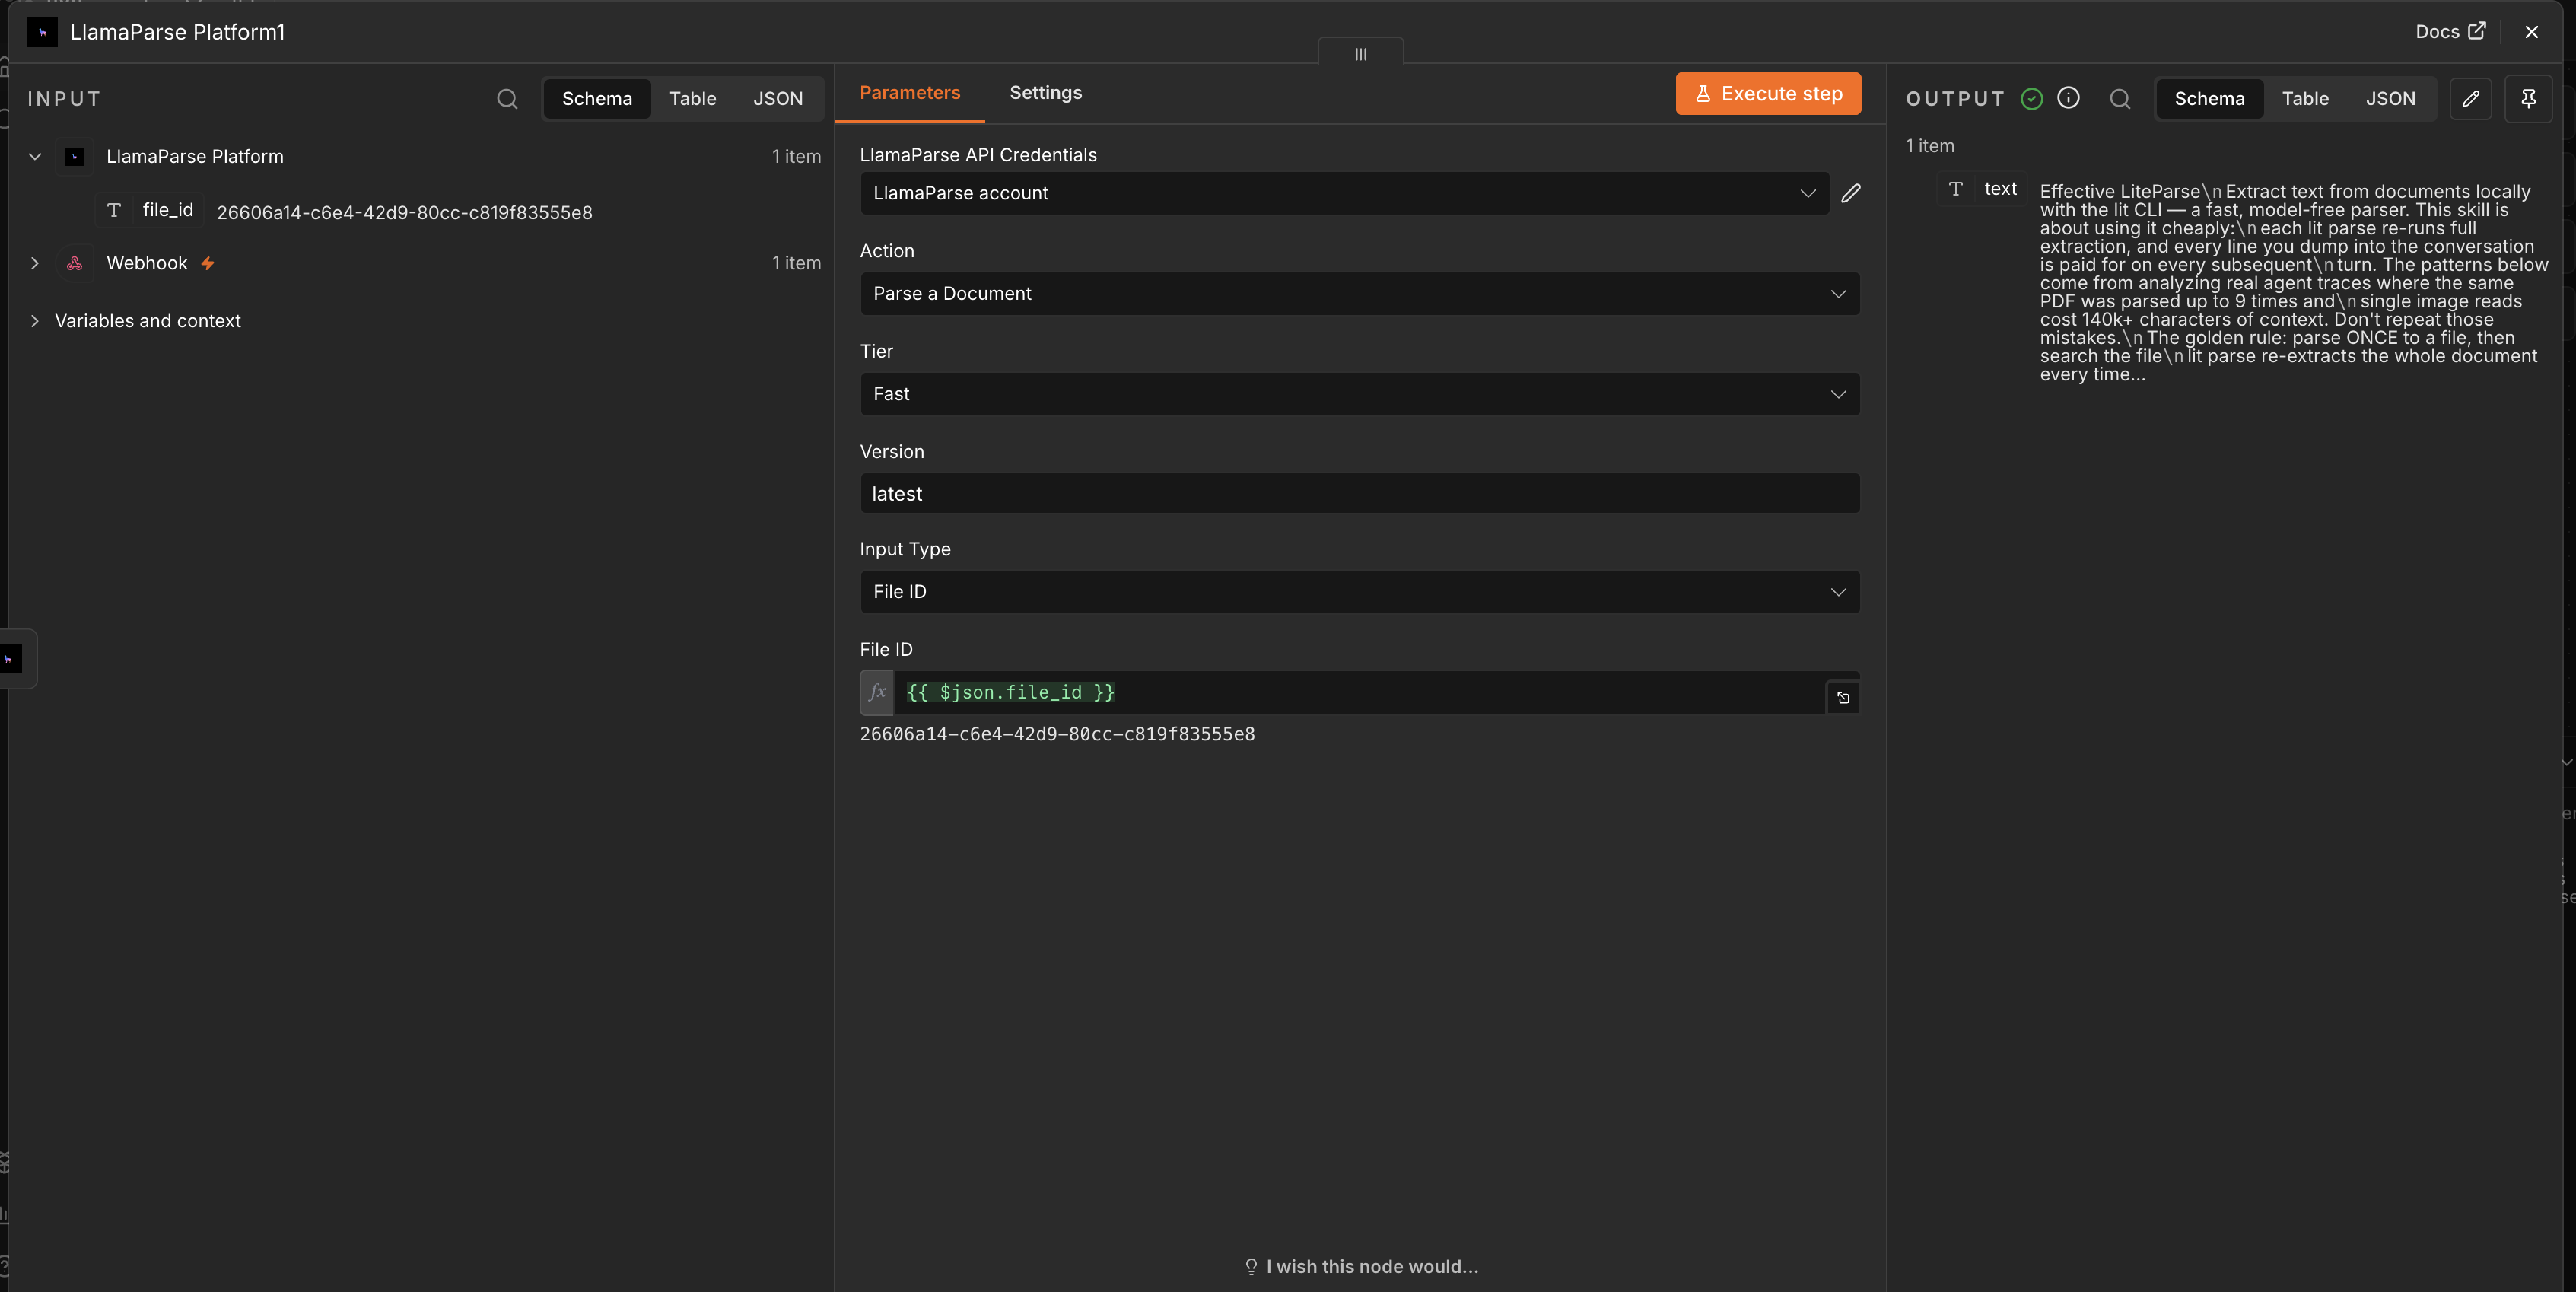
Task: Open the Action dropdown Parse a Document
Action: 1359,294
